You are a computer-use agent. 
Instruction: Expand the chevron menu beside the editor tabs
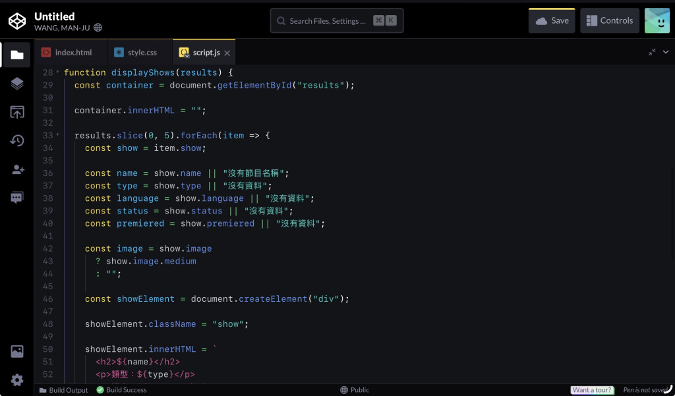point(666,52)
